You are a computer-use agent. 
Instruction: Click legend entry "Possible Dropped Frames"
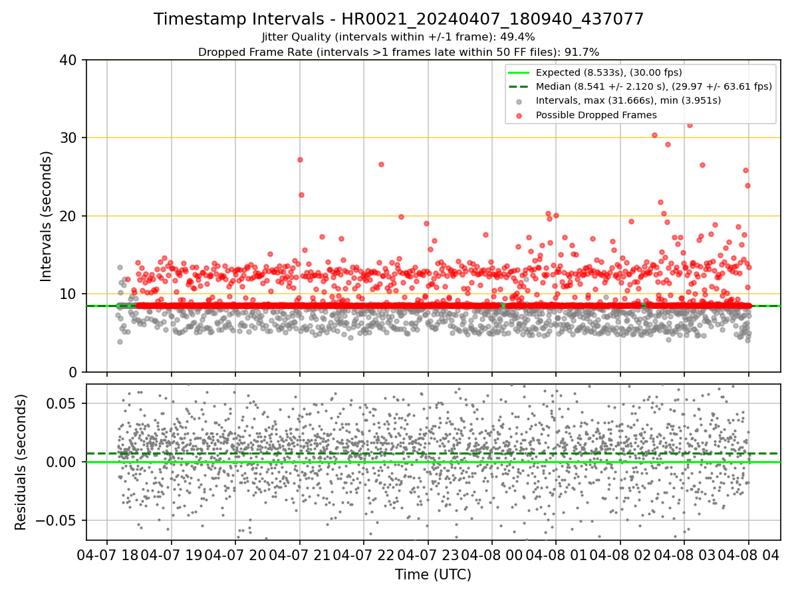click(x=597, y=115)
